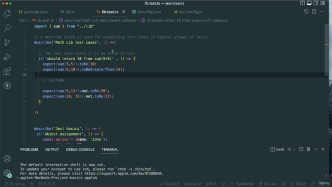332x187 pixels.
Task: Close the terminal panel
Action: (x=323, y=149)
